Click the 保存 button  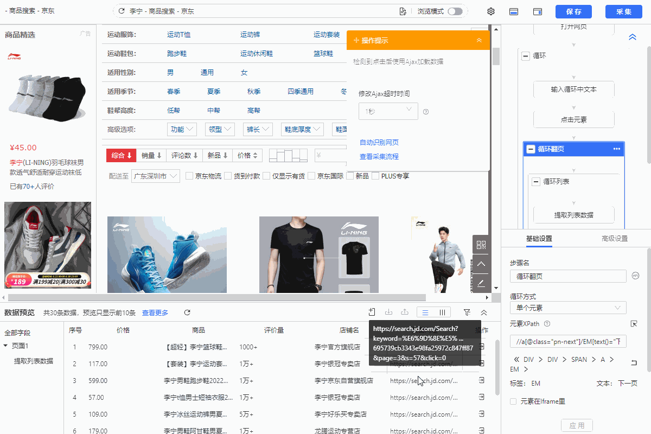(573, 12)
